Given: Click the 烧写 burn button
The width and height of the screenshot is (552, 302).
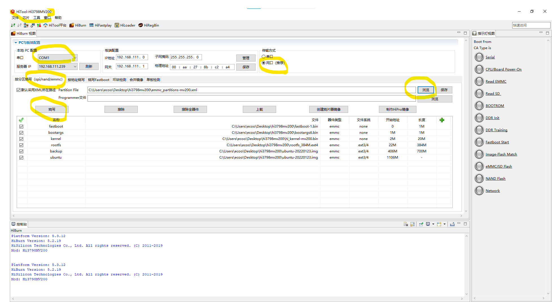Looking at the screenshot, I should (x=52, y=110).
